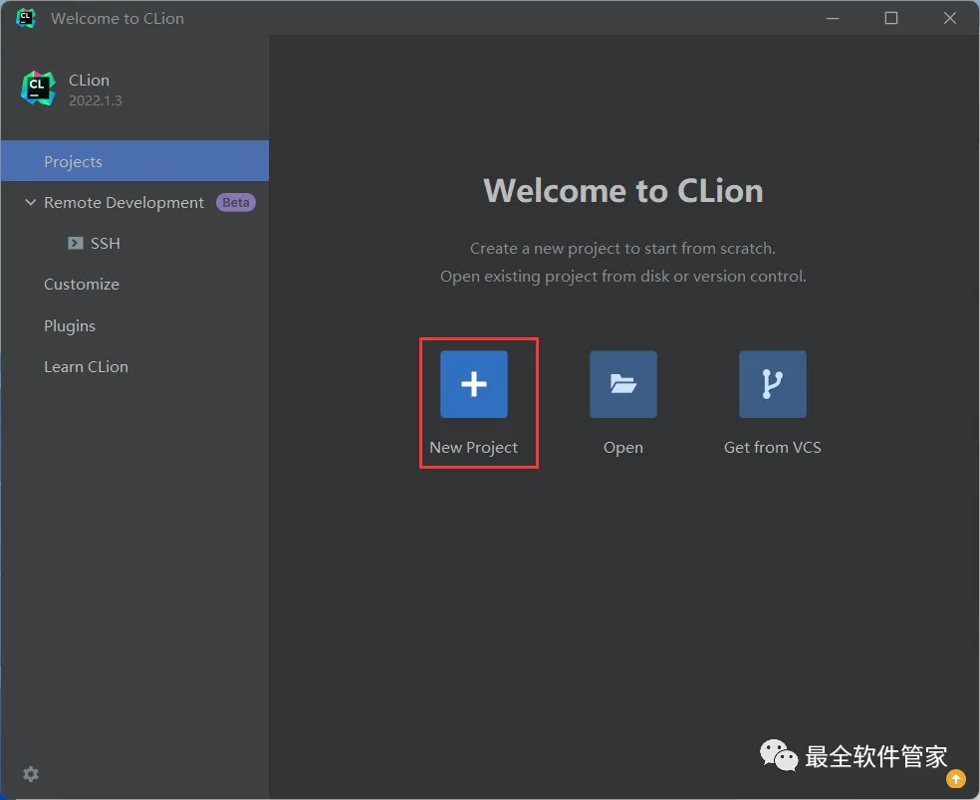The width and height of the screenshot is (980, 800).
Task: Open the settings gear in sidebar
Action: coord(31,774)
